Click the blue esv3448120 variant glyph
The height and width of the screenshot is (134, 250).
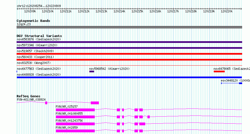(x=232, y=83)
